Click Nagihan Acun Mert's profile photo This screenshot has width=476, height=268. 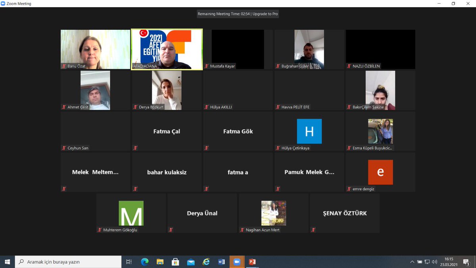click(274, 213)
